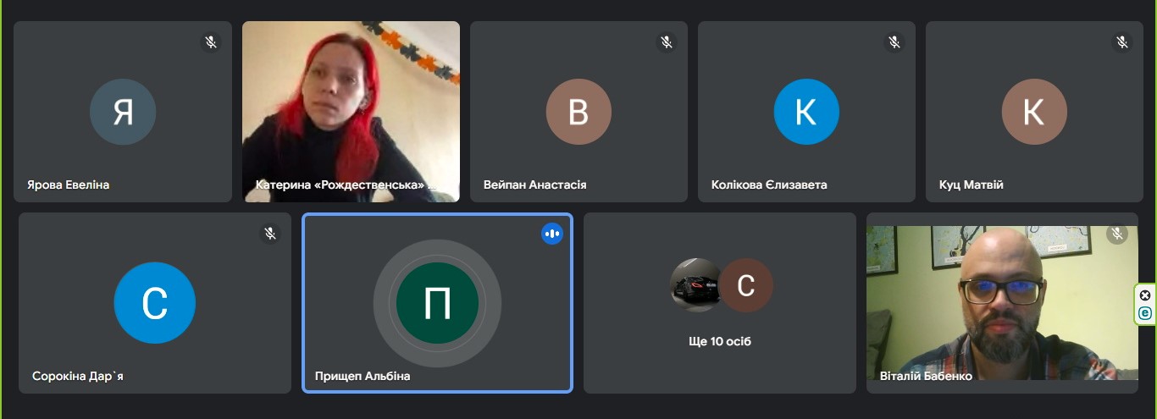Click muted microphone icon on Сорокіна Дар`я tile
The width and height of the screenshot is (1157, 419).
click(x=270, y=233)
